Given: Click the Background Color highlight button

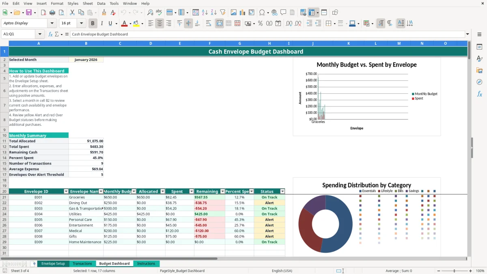Looking at the screenshot, I should pos(136,24).
